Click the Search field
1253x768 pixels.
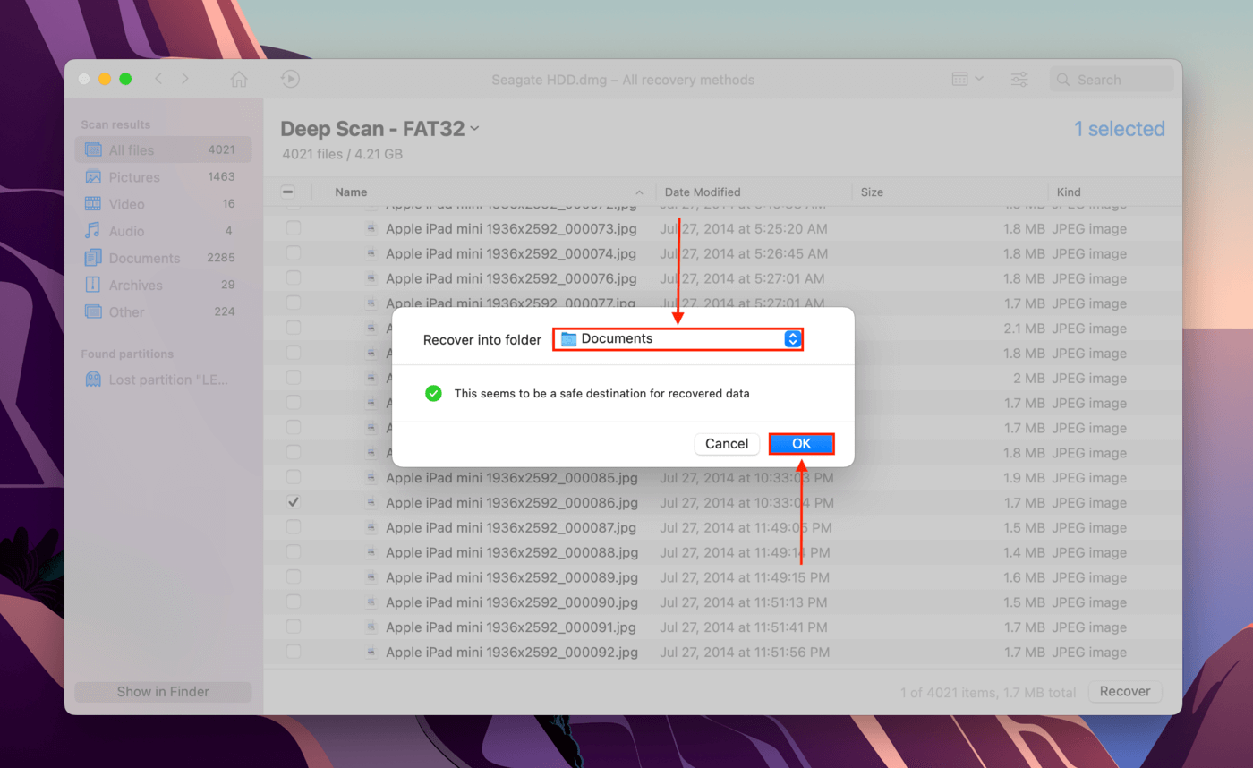tap(1112, 80)
